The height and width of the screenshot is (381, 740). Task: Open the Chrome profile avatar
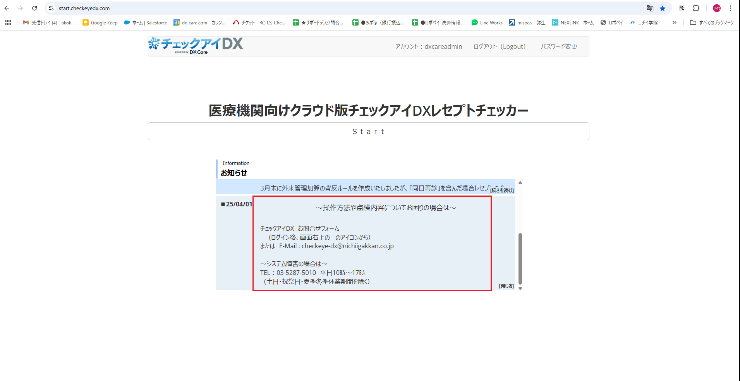[x=717, y=8]
